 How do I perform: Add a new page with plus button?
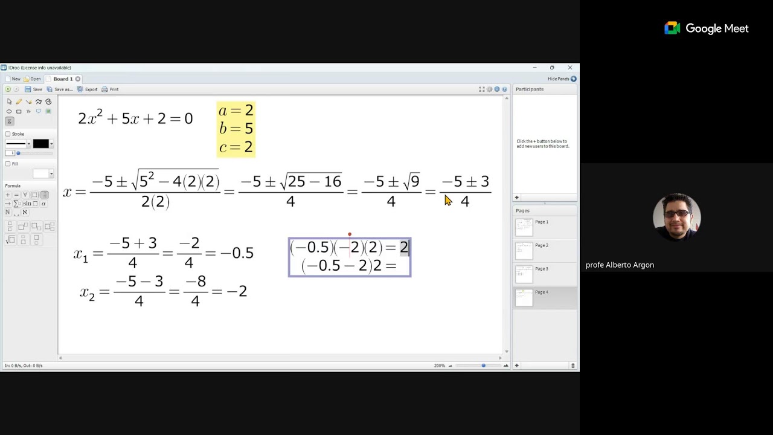(516, 366)
